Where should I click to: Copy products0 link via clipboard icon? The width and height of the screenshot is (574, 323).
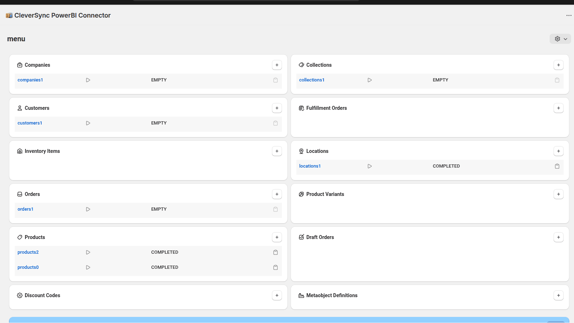coord(276,267)
